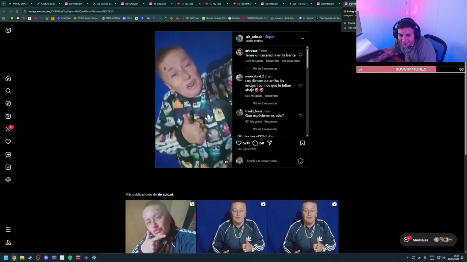Screen dimensions: 467x262
Task: Open File Explorer from taskbar
Action: pyautogui.click(x=22, y=258)
